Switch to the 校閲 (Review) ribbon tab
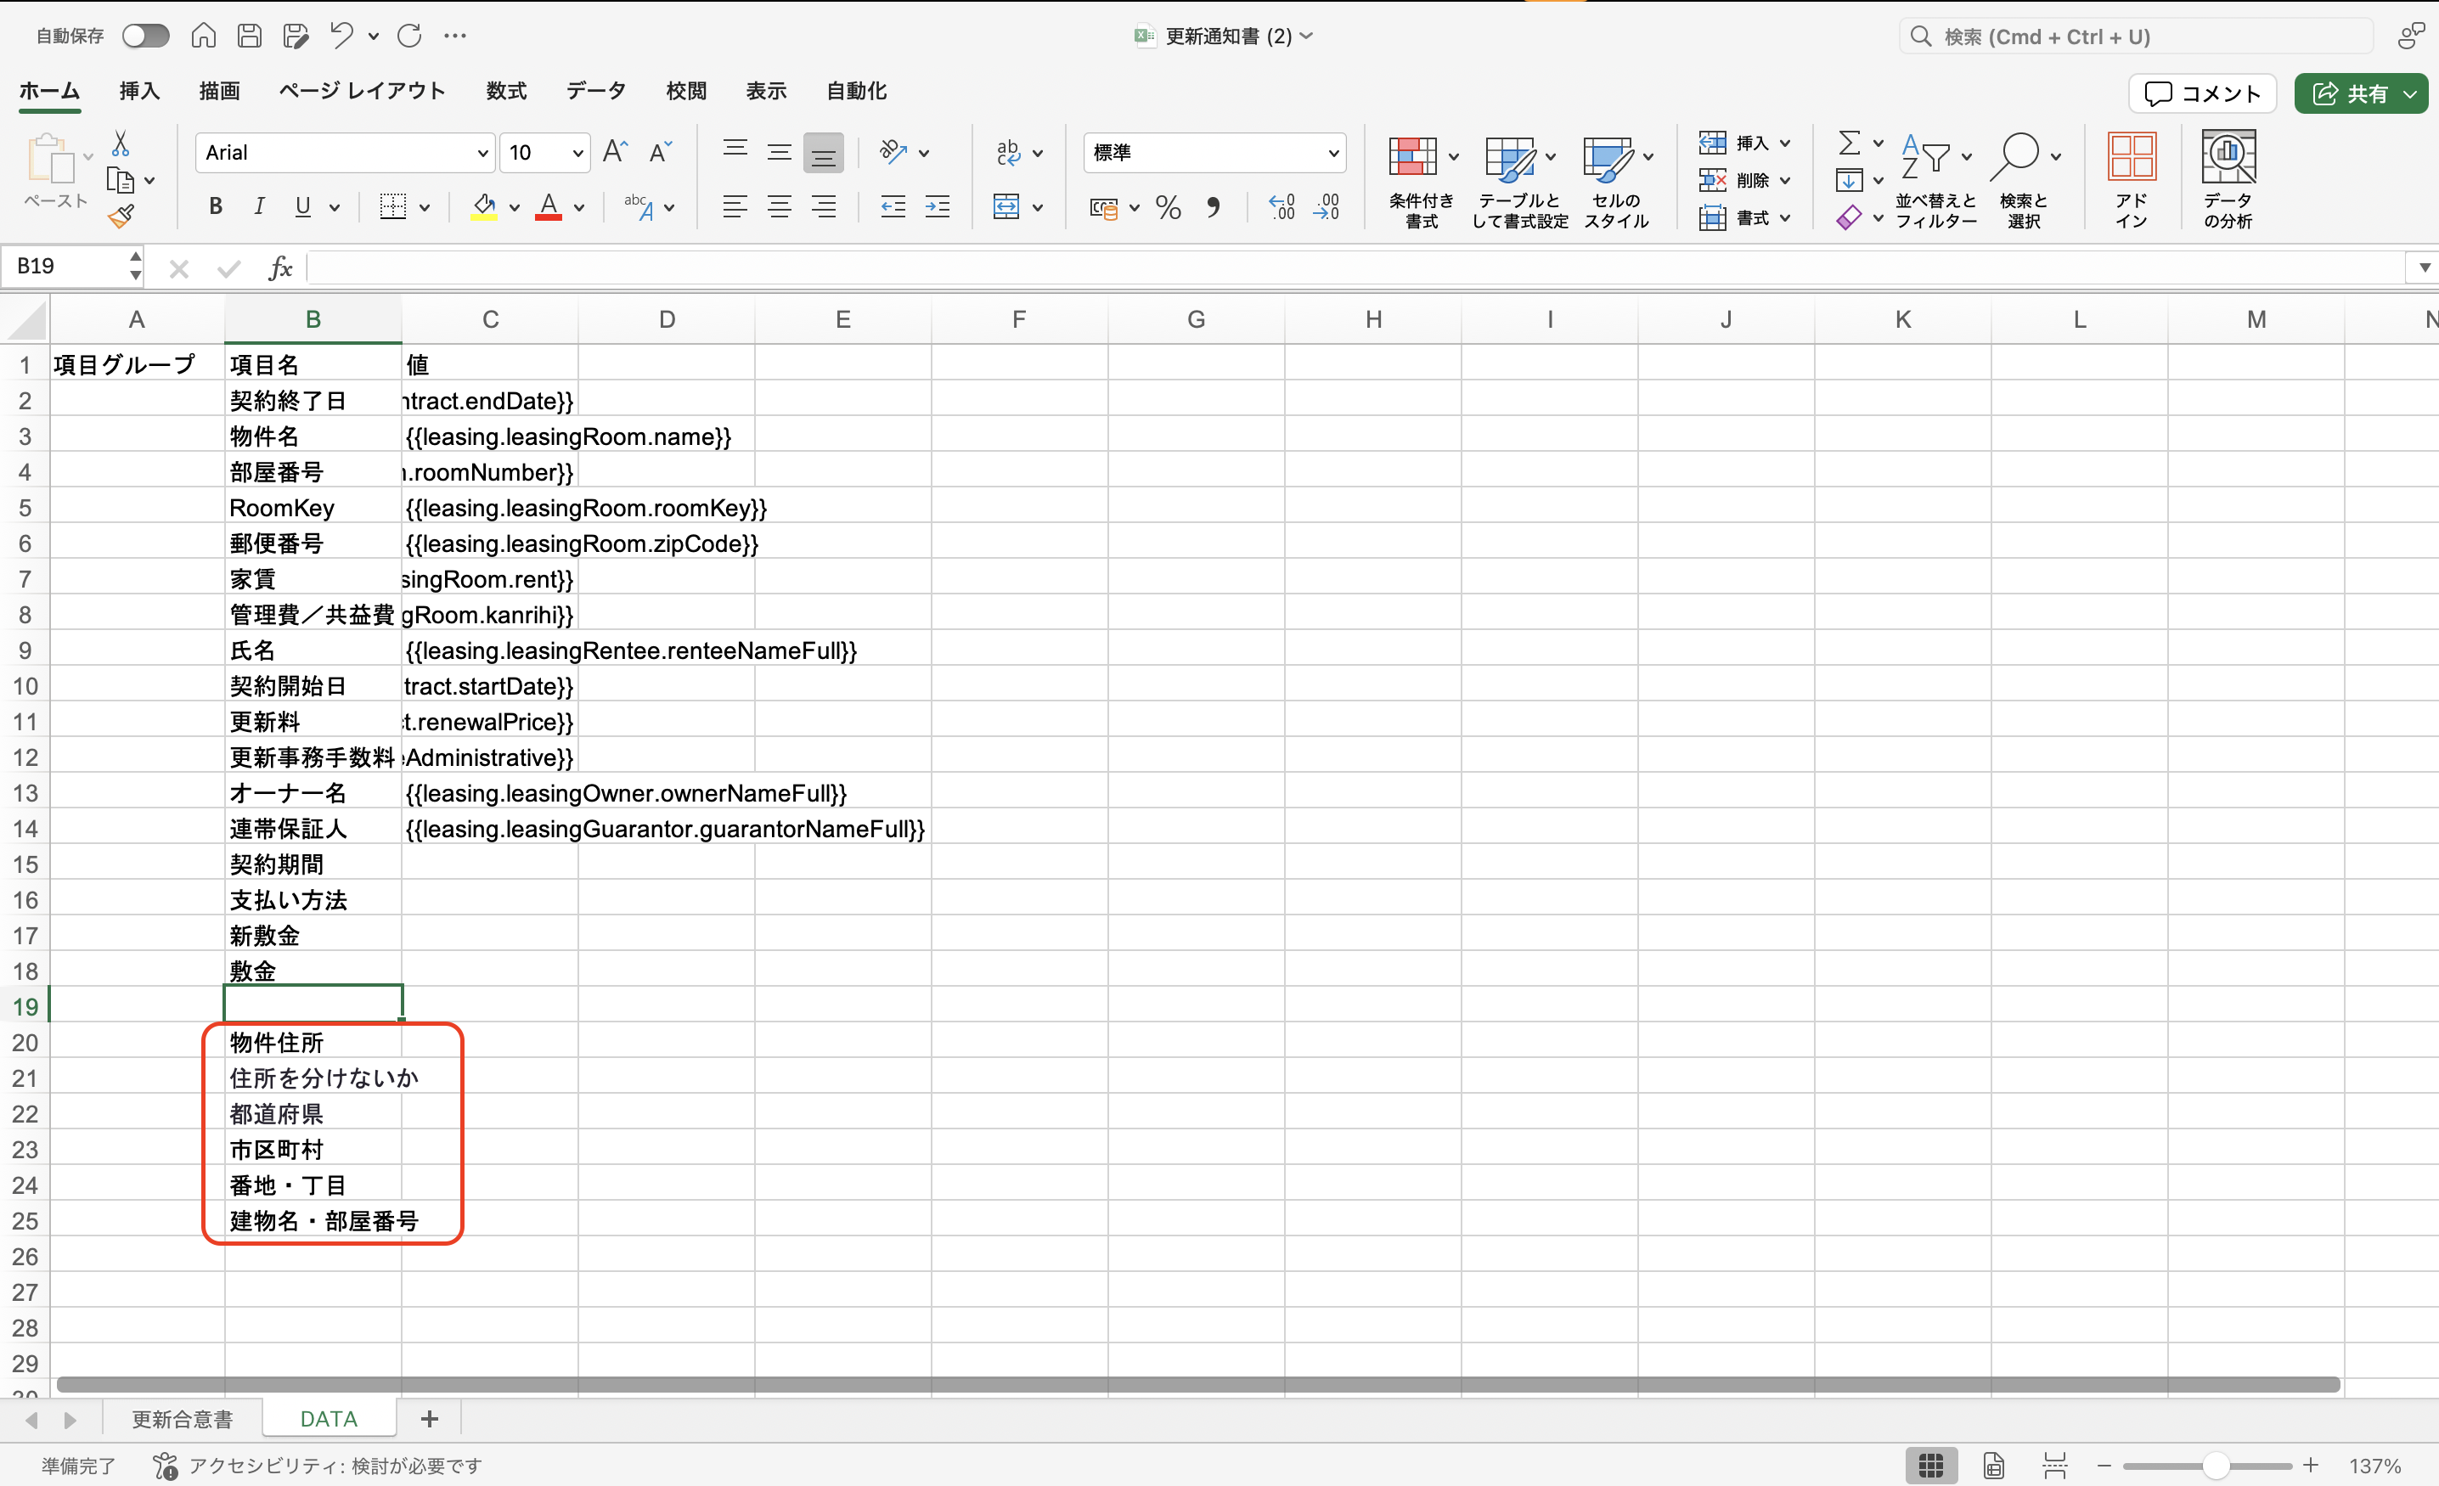 [x=686, y=91]
